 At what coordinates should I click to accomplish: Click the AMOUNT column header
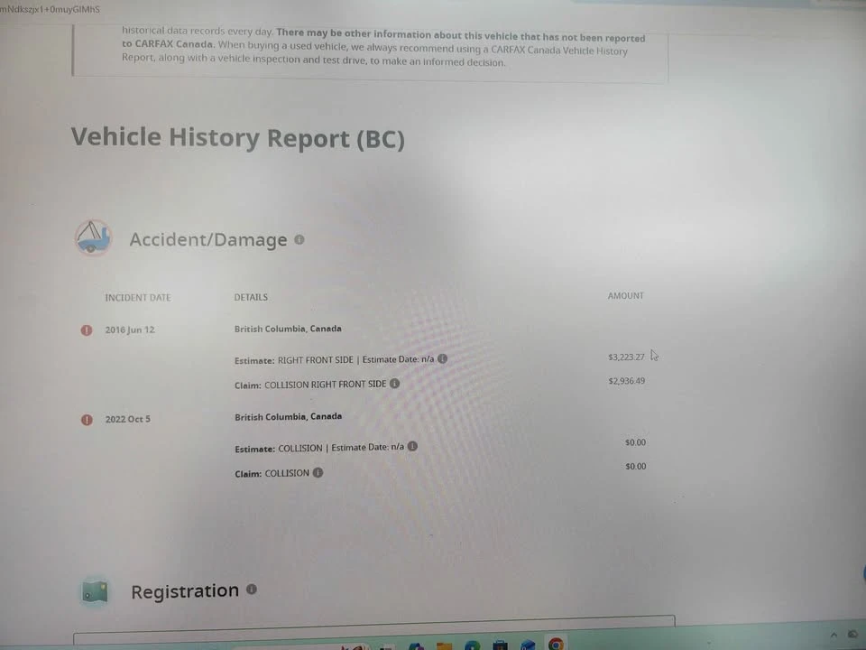click(626, 296)
